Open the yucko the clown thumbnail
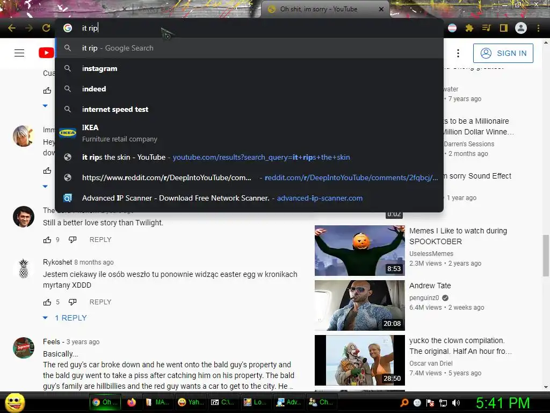 coord(359,360)
